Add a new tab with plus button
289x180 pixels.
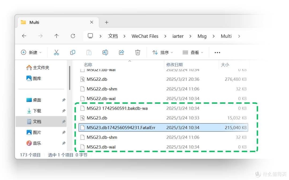[x=107, y=22]
